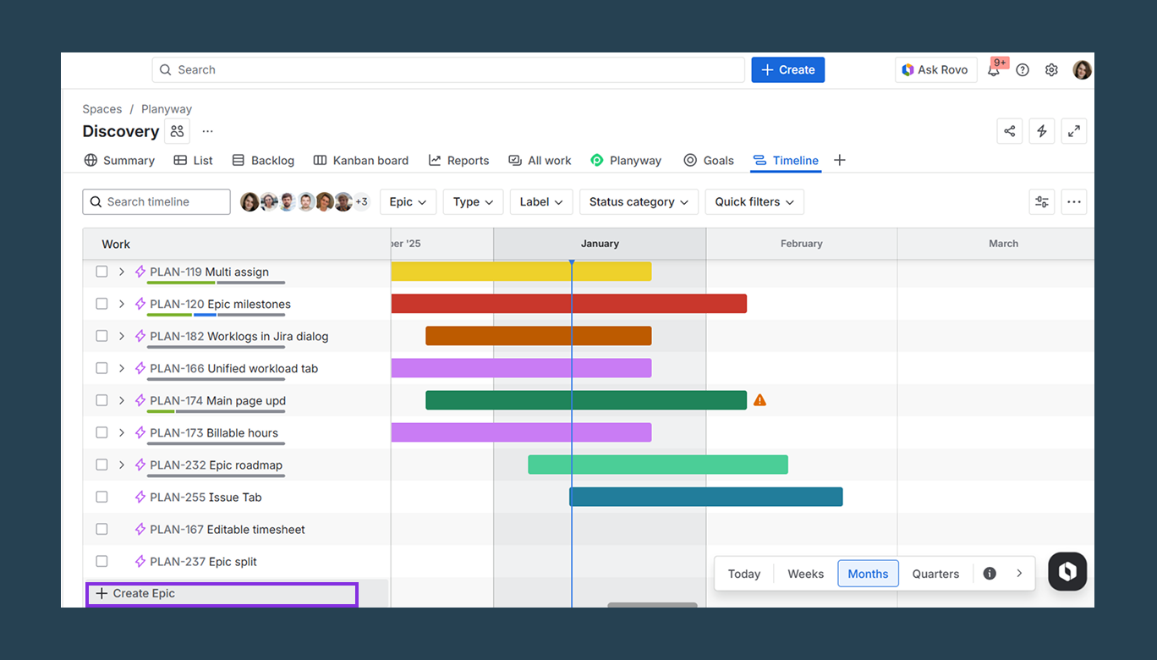Click the Ask Rovo button
This screenshot has height=660, width=1157.
[936, 70]
